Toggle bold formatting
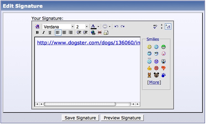Image resolution: width=208 pixels, height=126 pixels. coord(37,33)
